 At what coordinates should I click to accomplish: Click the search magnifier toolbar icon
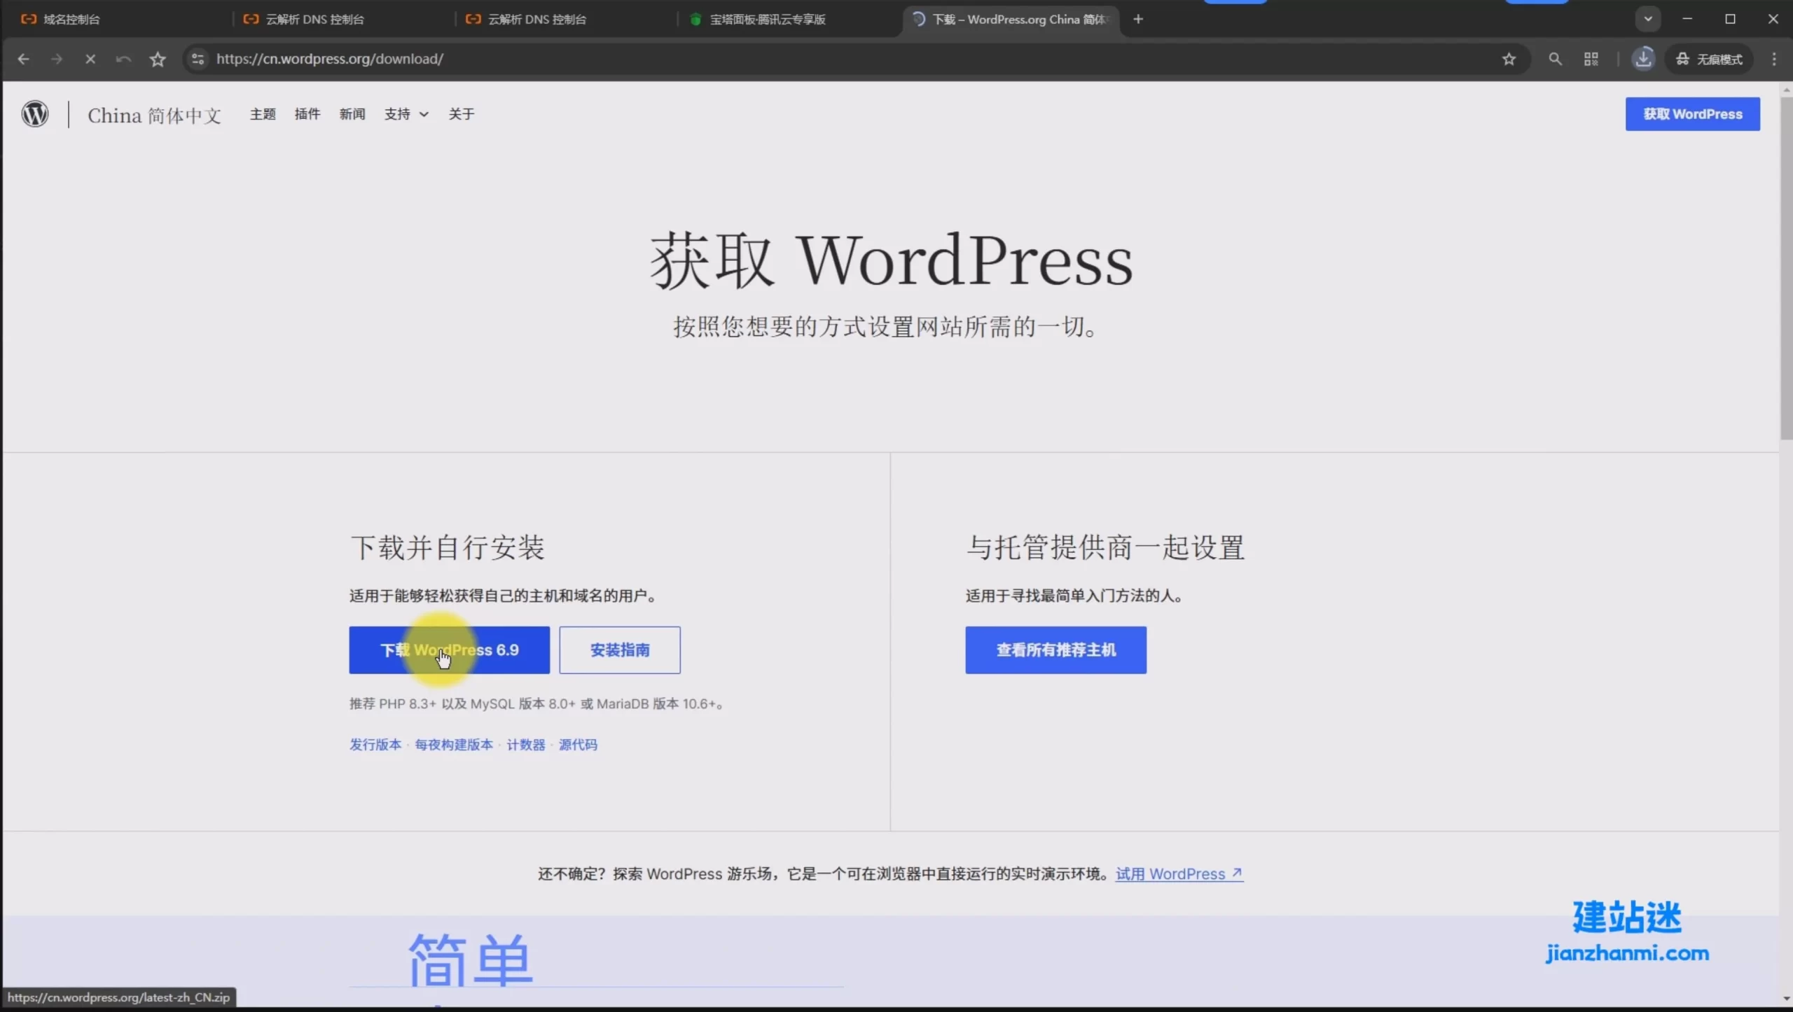(x=1555, y=59)
